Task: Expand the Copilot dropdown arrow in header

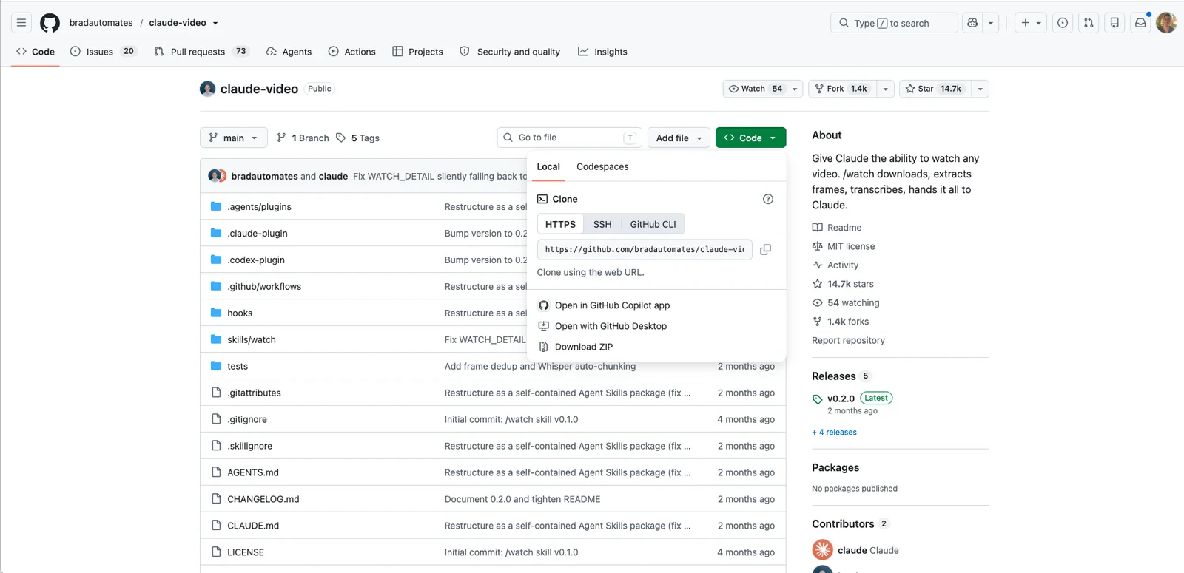Action: (991, 23)
